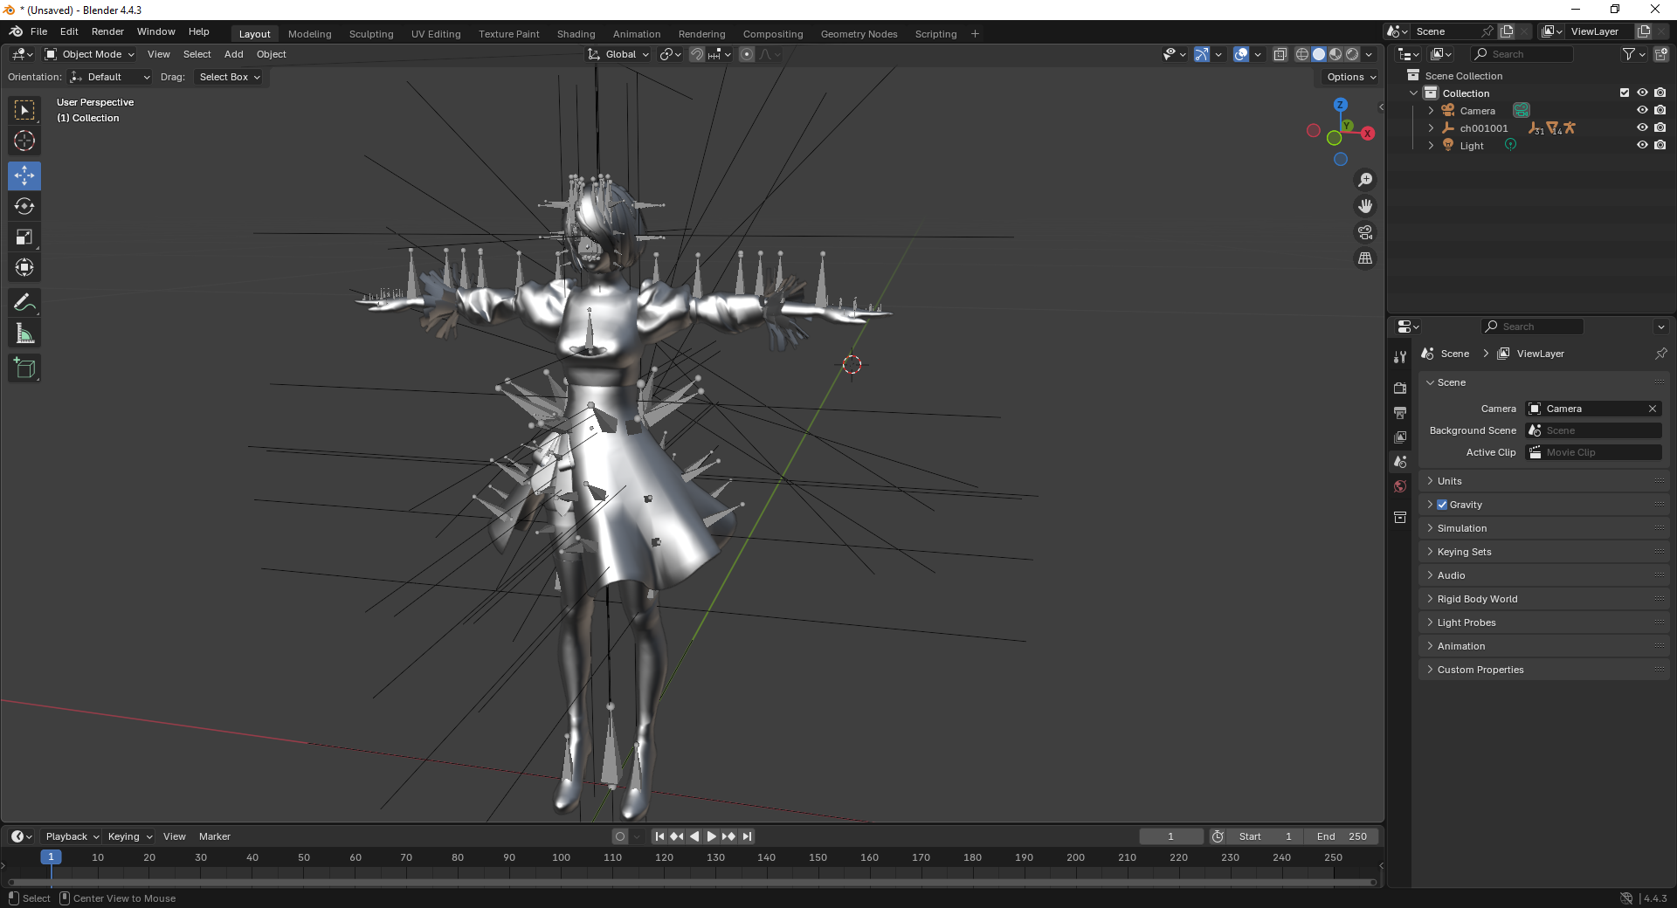The image size is (1677, 908).
Task: Play the animation forward
Action: tap(712, 836)
